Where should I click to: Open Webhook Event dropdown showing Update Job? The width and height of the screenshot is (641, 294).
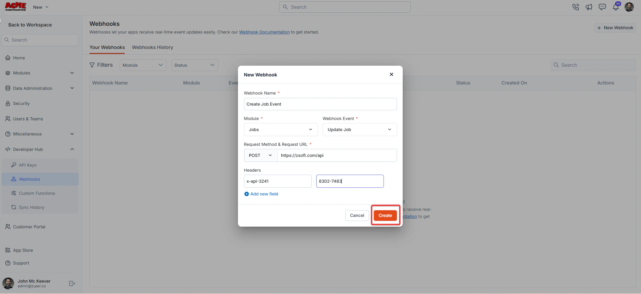pyautogui.click(x=360, y=130)
